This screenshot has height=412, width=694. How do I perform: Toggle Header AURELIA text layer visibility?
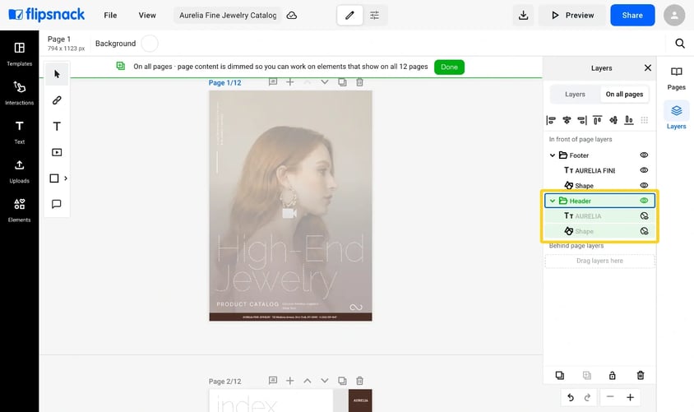coord(644,216)
